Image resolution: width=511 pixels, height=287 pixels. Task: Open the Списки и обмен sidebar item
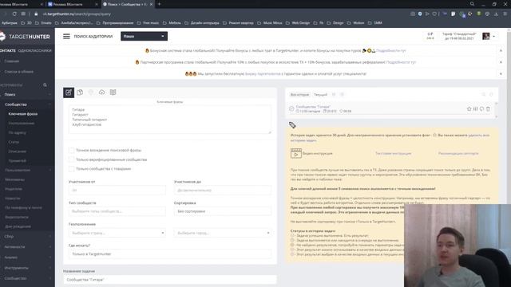pyautogui.click(x=19, y=72)
